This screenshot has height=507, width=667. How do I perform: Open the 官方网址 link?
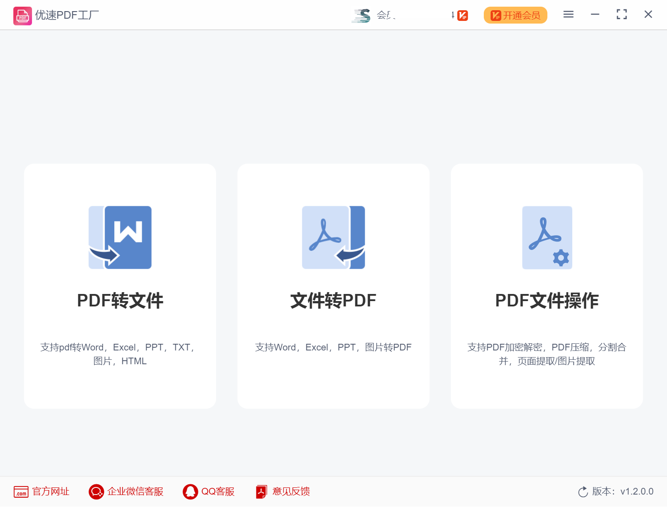click(x=51, y=491)
